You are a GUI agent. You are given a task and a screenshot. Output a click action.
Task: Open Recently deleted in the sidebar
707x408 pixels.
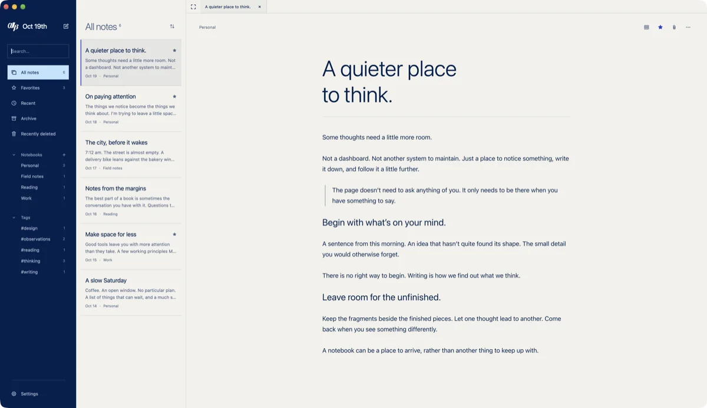pyautogui.click(x=38, y=134)
